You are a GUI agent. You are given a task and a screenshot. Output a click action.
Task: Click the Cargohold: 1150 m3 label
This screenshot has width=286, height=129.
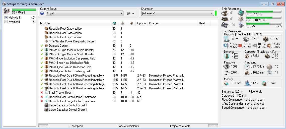(234, 96)
